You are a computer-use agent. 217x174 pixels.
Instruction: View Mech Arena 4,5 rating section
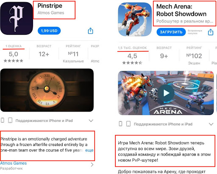[x=132, y=56]
